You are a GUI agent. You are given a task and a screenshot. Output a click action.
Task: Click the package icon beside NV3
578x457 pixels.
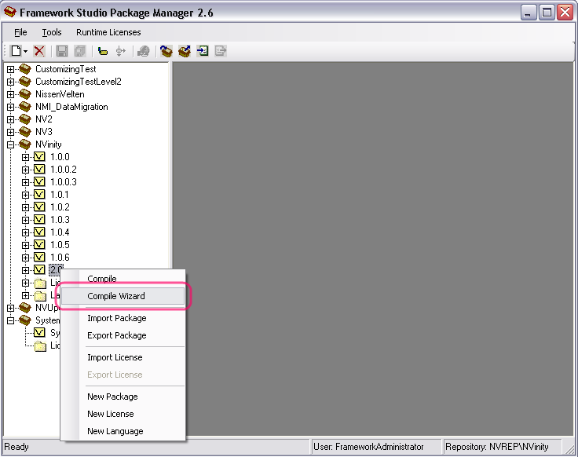(25, 132)
